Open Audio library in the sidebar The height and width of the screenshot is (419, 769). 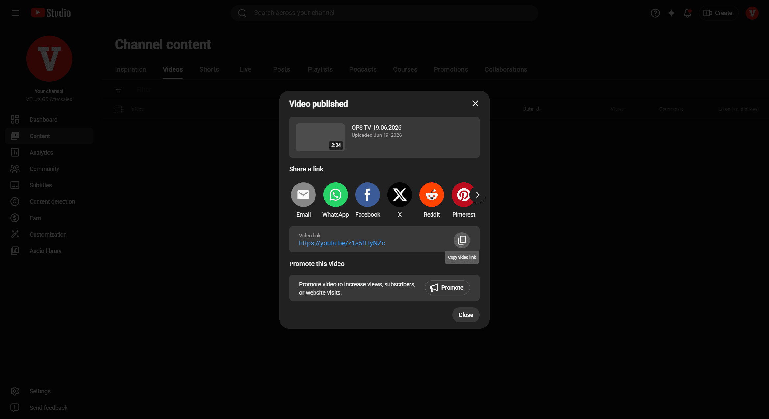[49, 251]
